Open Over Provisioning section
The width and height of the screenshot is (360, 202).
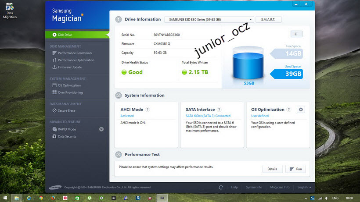pos(68,92)
